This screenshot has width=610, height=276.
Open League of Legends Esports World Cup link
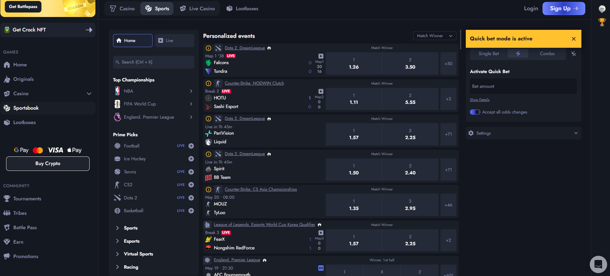coord(264,225)
